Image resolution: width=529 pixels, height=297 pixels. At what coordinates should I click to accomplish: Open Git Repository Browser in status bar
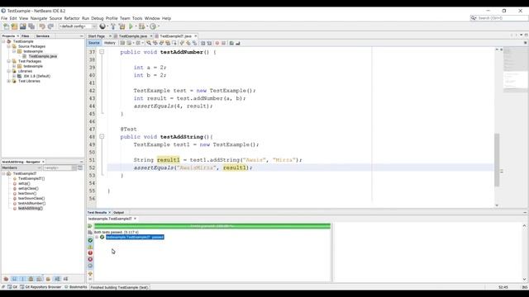tap(41, 287)
